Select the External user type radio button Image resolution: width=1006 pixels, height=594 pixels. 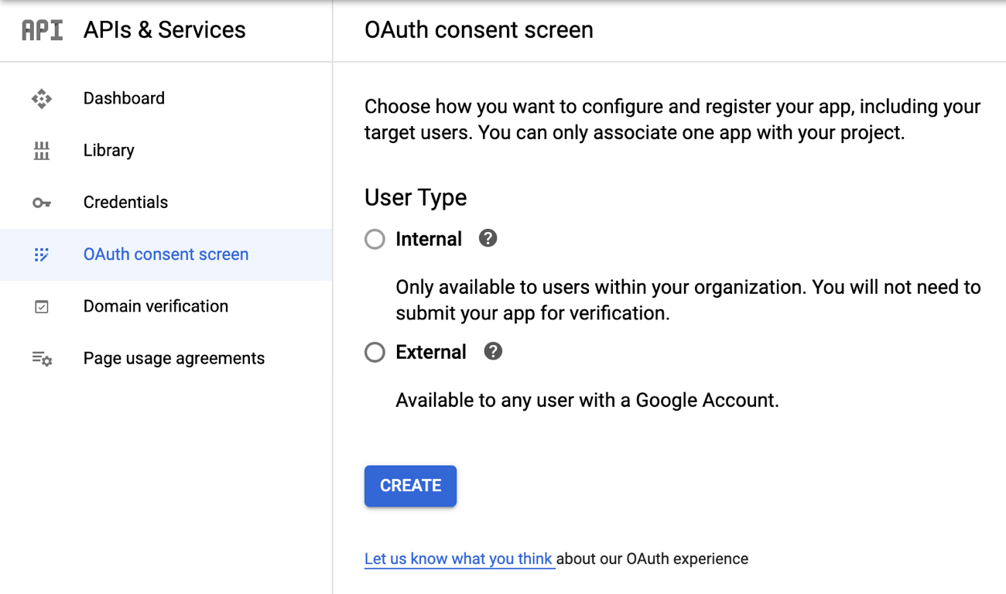tap(375, 352)
